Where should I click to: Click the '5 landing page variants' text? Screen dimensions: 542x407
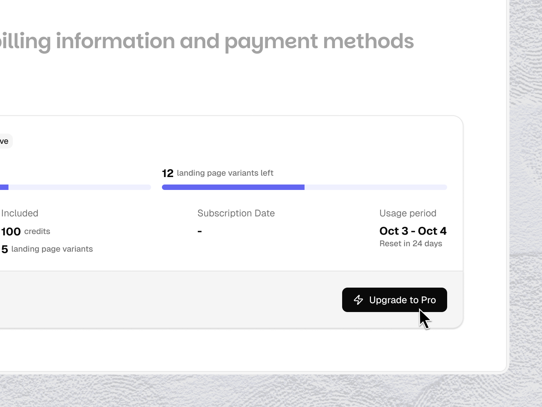[x=47, y=249]
